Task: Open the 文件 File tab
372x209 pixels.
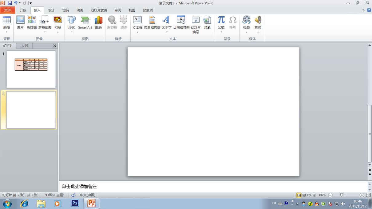Action: coord(8,10)
